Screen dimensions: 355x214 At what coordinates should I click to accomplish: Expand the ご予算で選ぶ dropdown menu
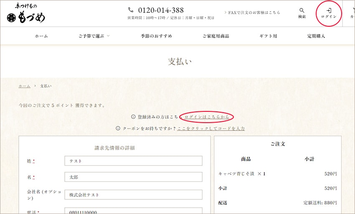(x=94, y=36)
